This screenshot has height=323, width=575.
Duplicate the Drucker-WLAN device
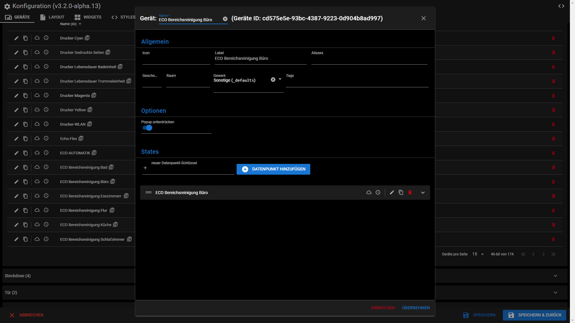coord(25,124)
